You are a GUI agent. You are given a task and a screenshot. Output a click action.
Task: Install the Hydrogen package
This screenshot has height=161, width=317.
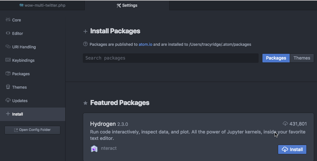pyautogui.click(x=292, y=149)
